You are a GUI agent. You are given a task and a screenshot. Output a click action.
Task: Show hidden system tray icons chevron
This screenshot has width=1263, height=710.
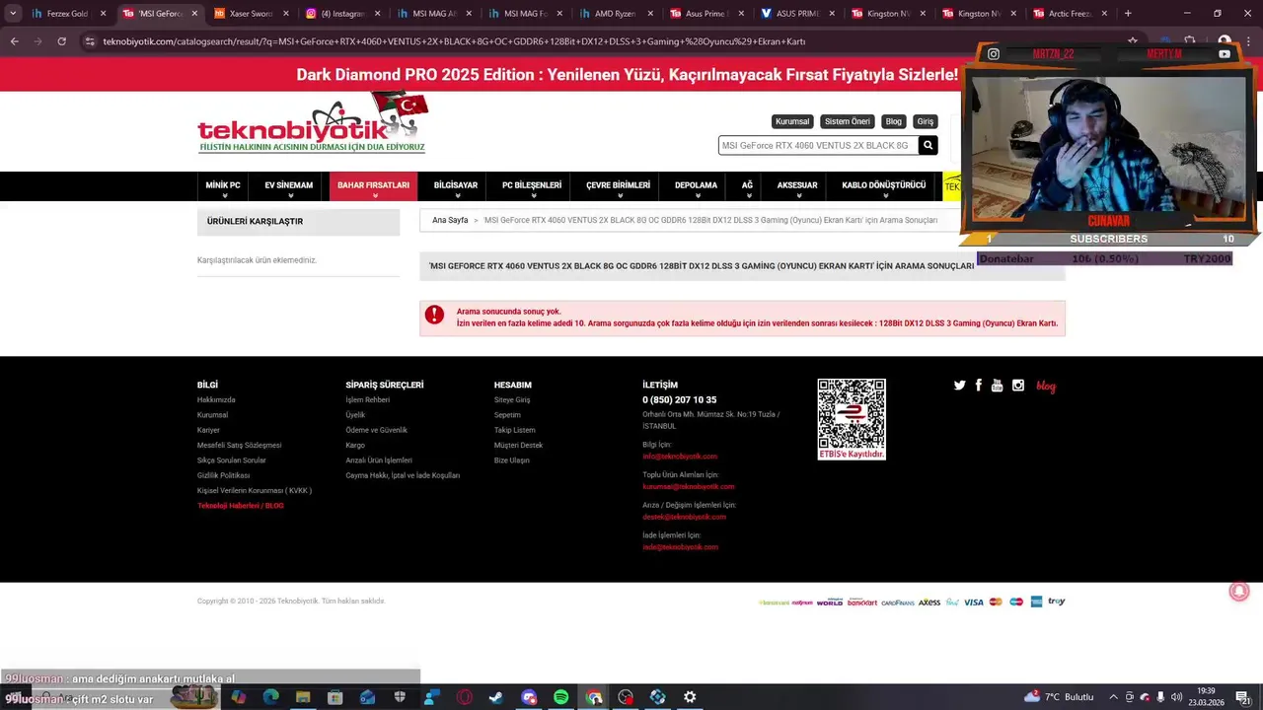(x=1113, y=697)
